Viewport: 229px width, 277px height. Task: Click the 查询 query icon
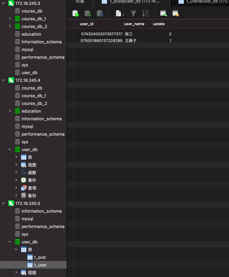click(x=24, y=188)
